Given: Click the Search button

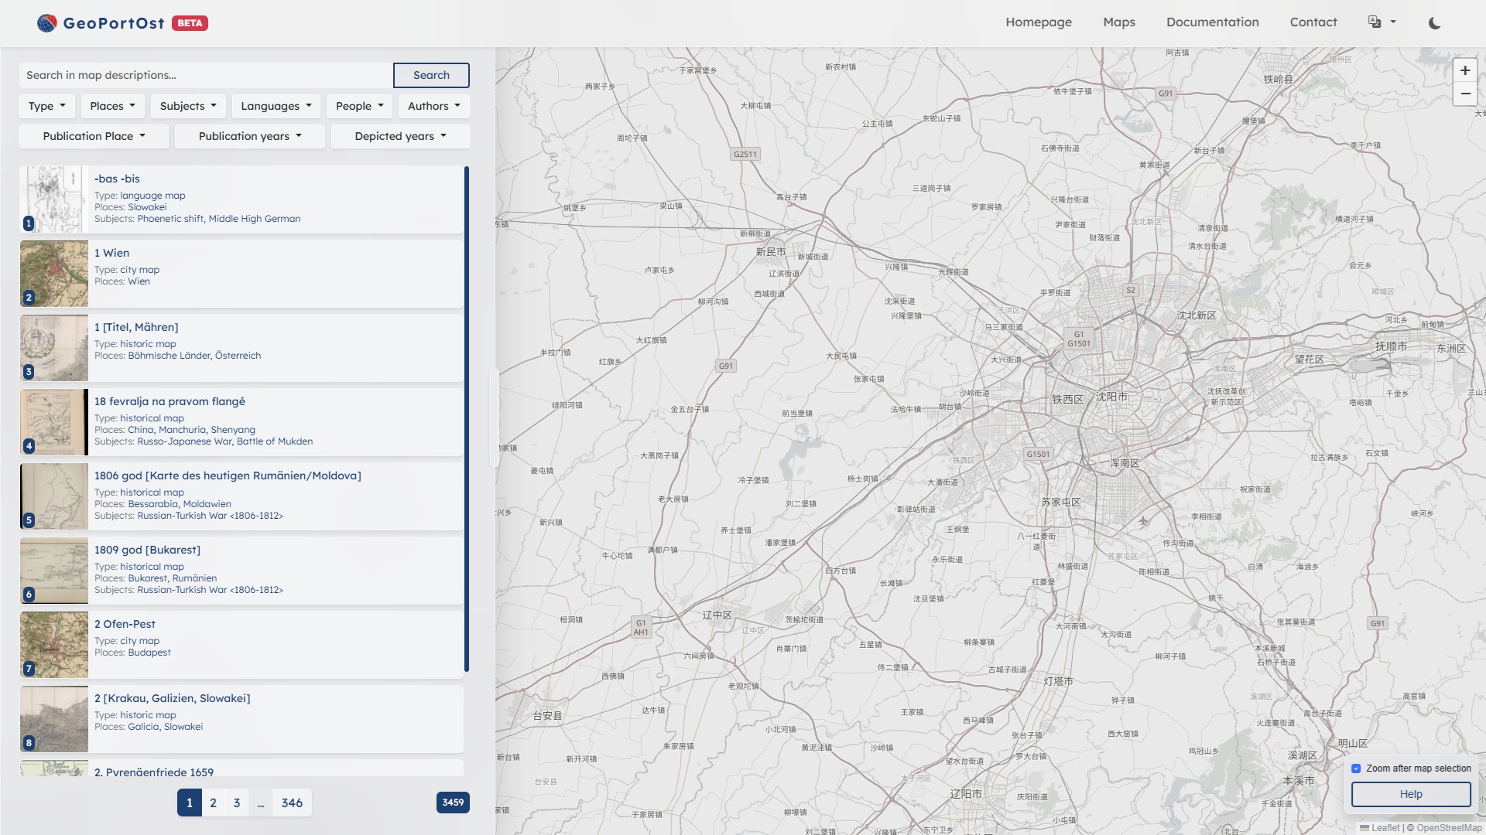Looking at the screenshot, I should click(x=431, y=75).
